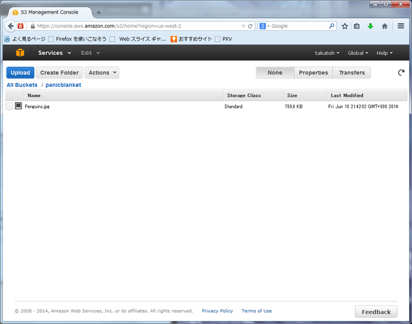This screenshot has width=412, height=324.
Task: Click the Firefox home icon
Action: coord(384,26)
